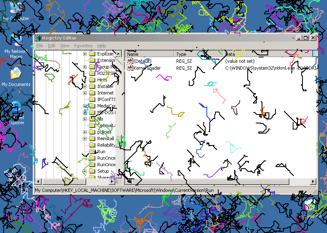Click the Reinstall key folder icon
This screenshot has width=327, height=233.
pos(92,138)
